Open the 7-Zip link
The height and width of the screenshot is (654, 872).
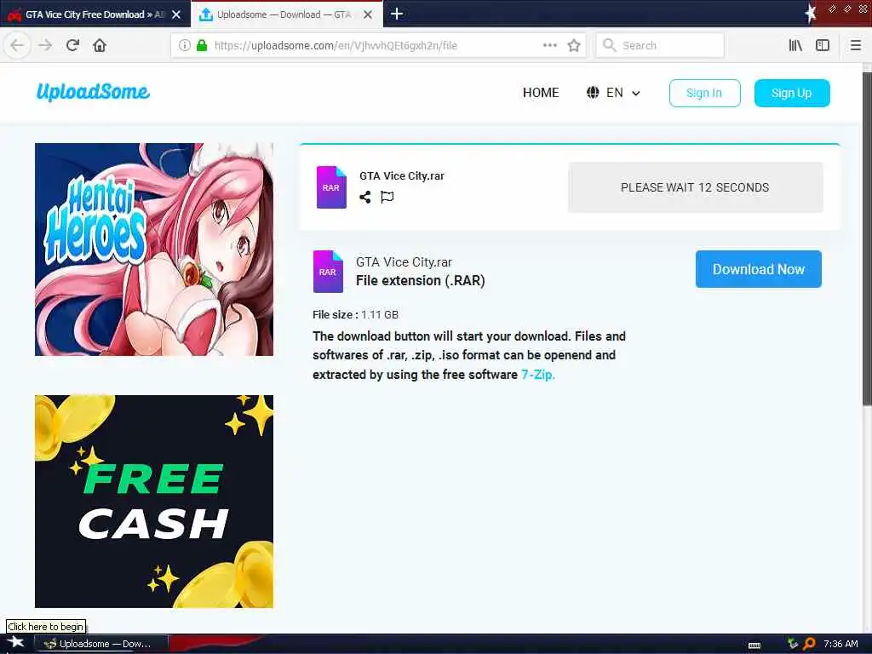coord(538,375)
